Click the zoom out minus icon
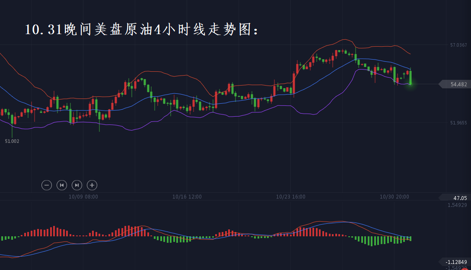 (47, 185)
